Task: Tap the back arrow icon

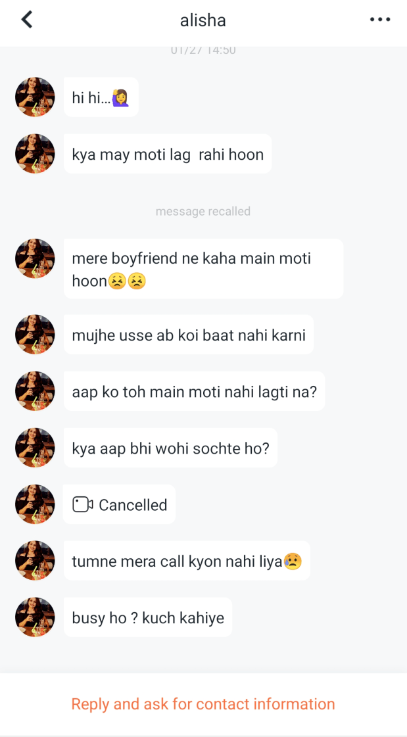Action: [x=26, y=20]
